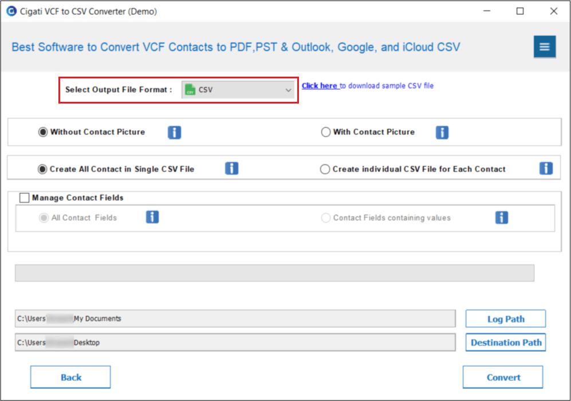Click info icon for Contact Fields containing values
Viewport: 571px width, 401px height.
point(502,217)
